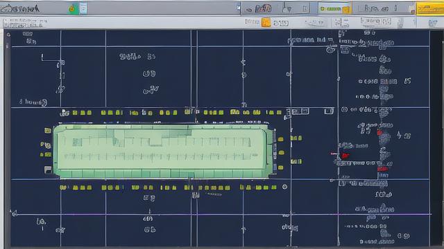This screenshot has height=249, width=444.
Task: Click the yellow highlighted button at top-right corner
Action: (430, 9)
